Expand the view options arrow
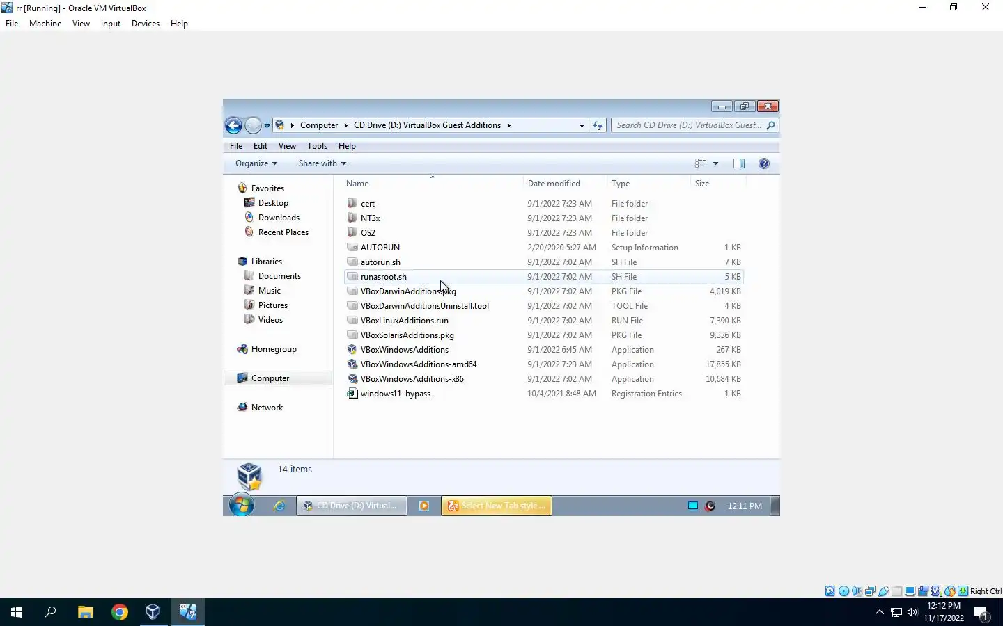 point(715,163)
